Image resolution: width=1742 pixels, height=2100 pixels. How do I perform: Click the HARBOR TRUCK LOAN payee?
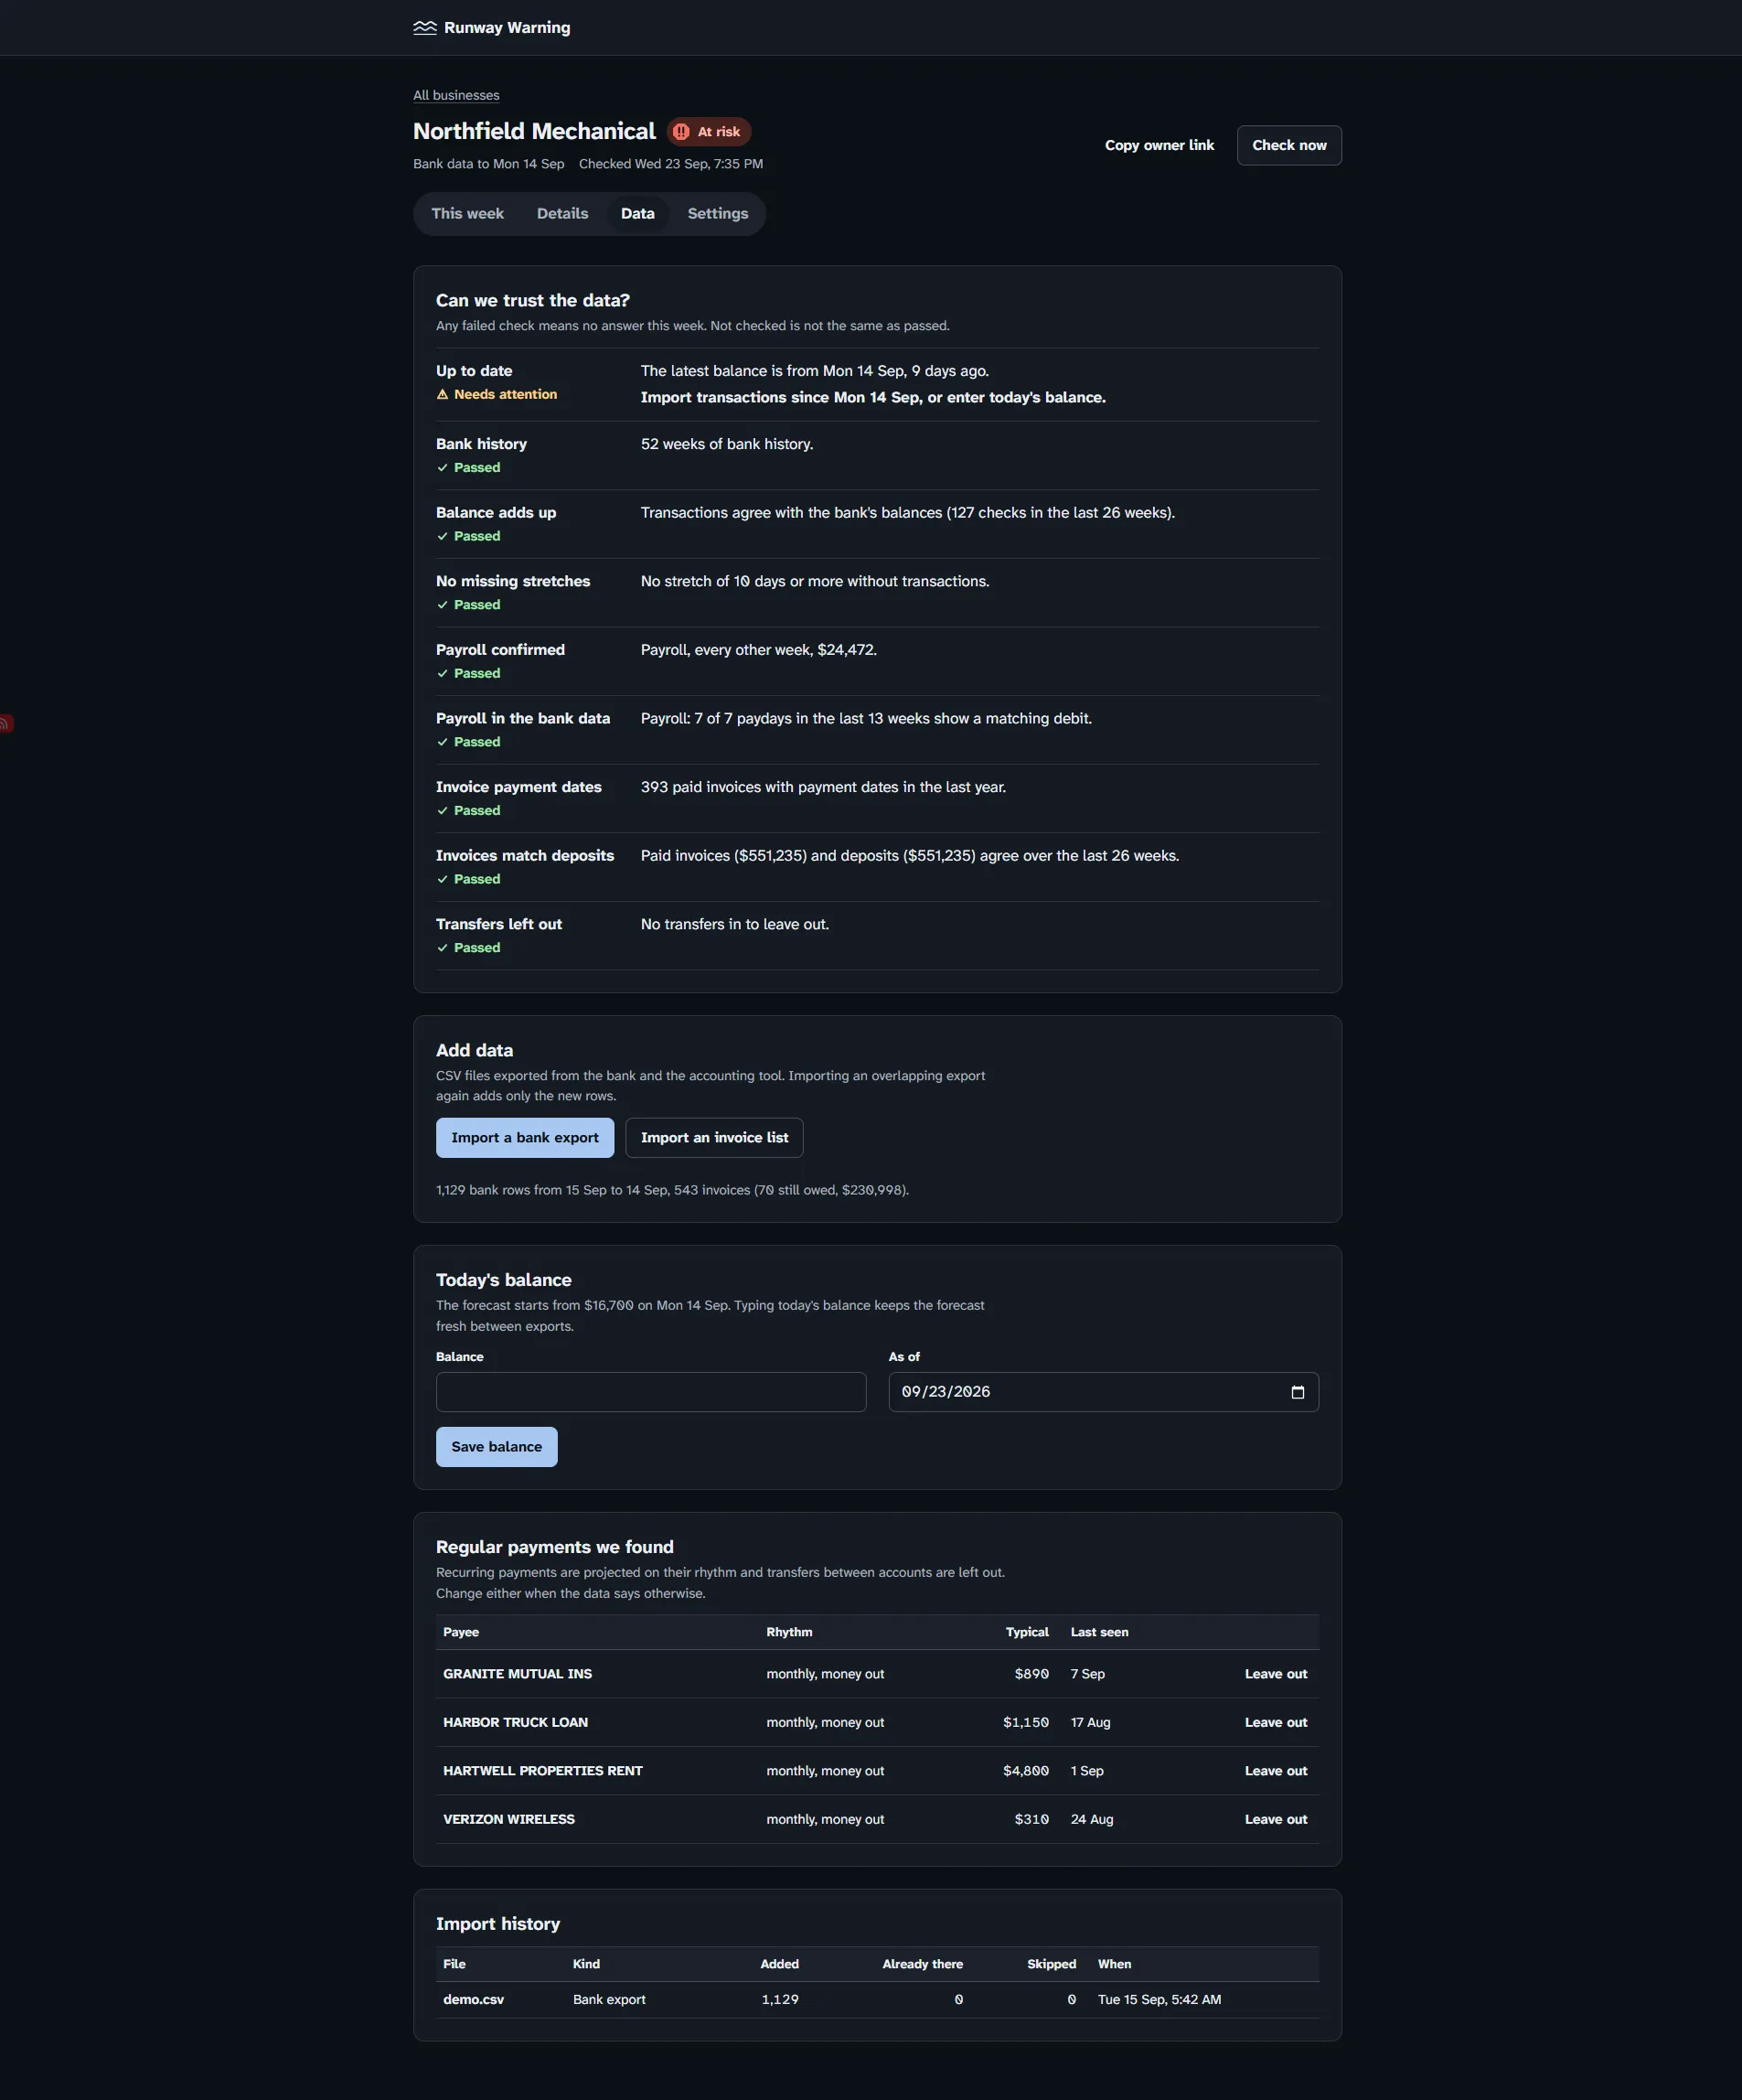(x=515, y=1722)
